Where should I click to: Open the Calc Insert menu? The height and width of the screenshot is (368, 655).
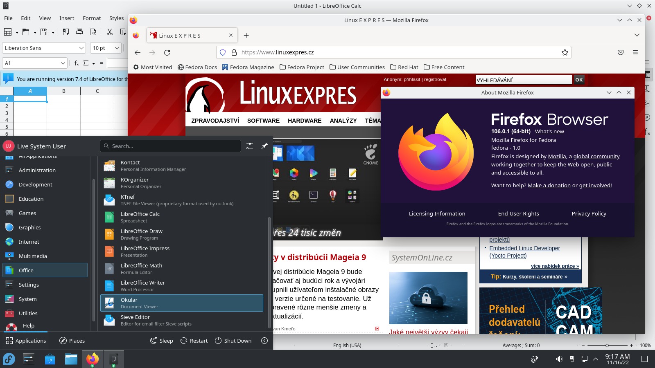(x=67, y=18)
